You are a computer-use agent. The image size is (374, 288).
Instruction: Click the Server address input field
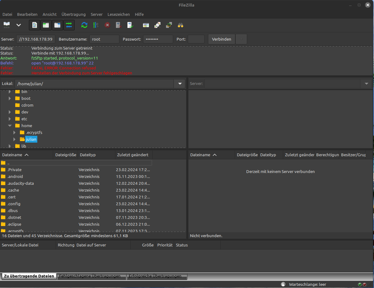click(36, 39)
